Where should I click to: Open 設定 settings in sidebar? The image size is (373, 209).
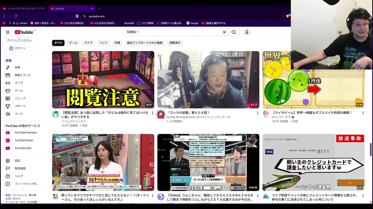(x=23, y=161)
